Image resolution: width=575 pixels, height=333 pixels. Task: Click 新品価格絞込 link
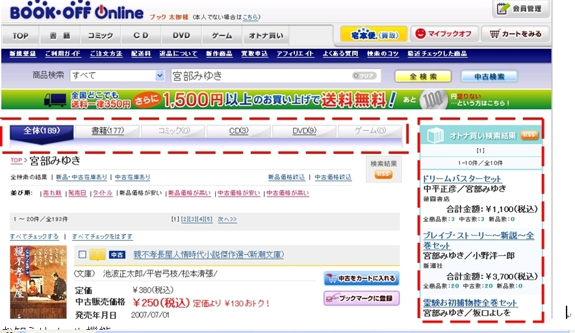pyautogui.click(x=287, y=177)
